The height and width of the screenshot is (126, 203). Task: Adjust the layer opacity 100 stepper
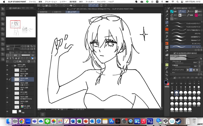tap(35, 55)
